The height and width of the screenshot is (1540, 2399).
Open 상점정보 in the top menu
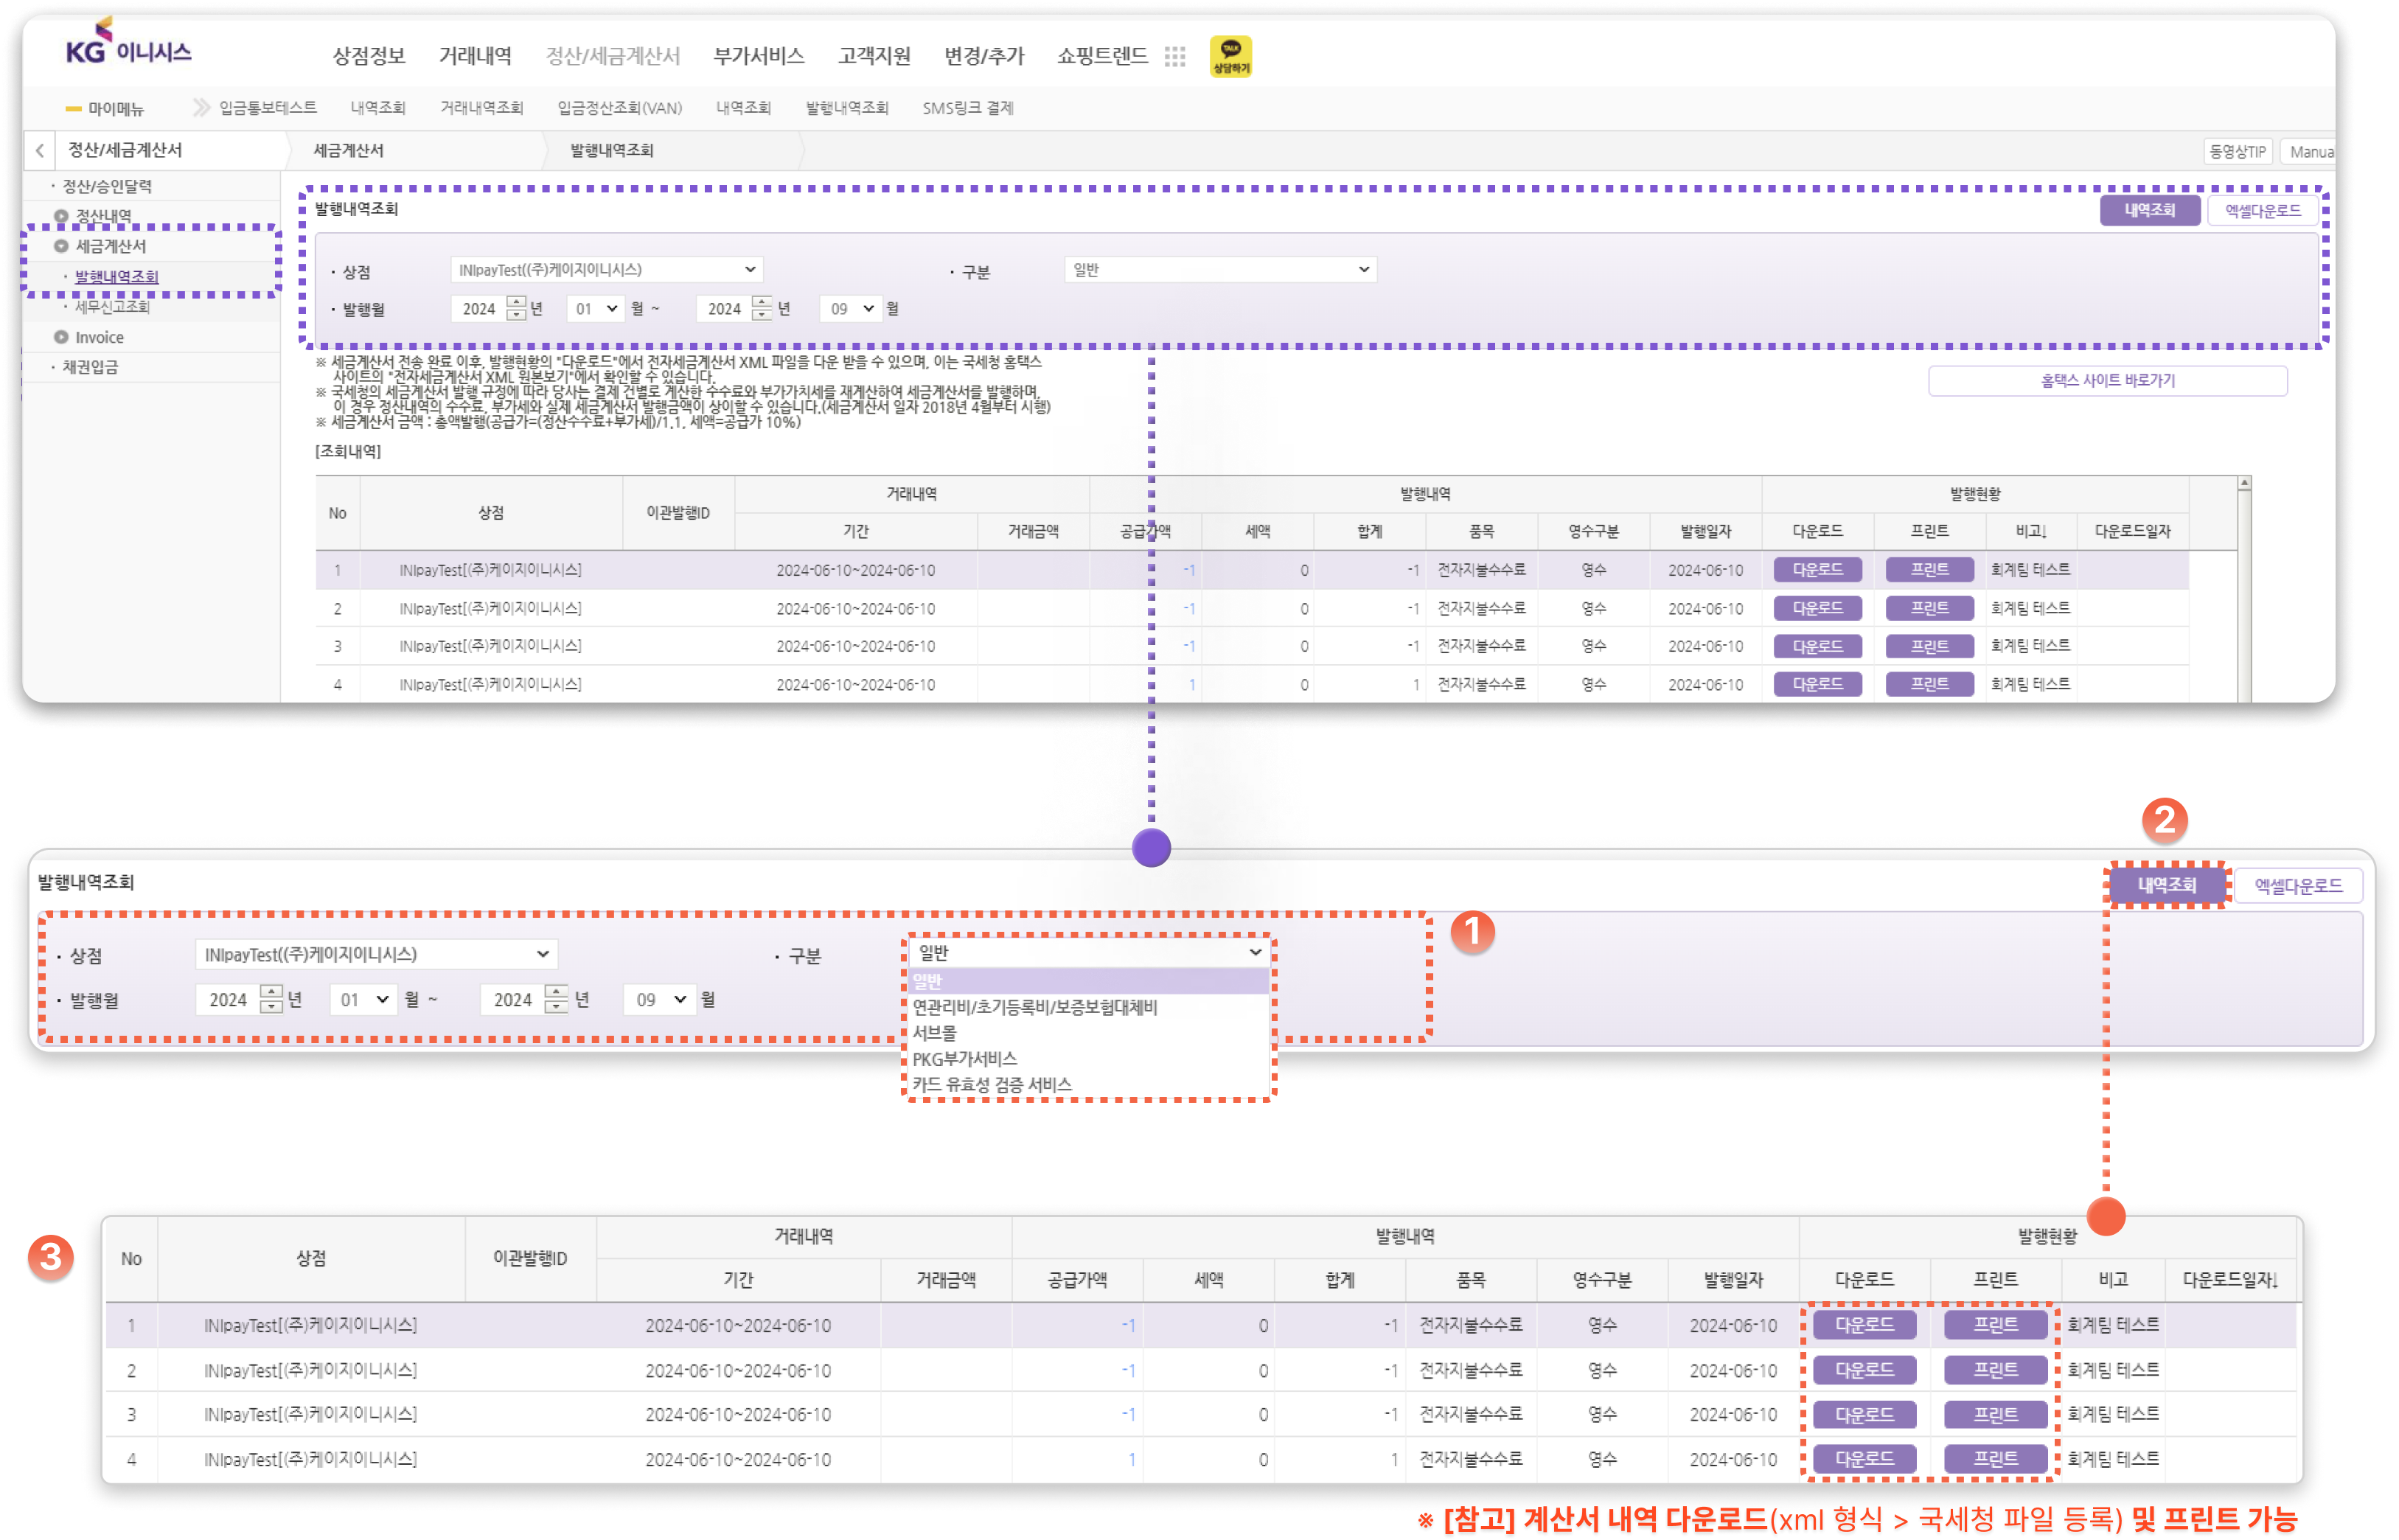[x=369, y=56]
